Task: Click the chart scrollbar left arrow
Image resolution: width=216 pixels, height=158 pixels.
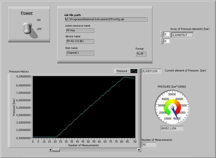Action: (x=50, y=150)
